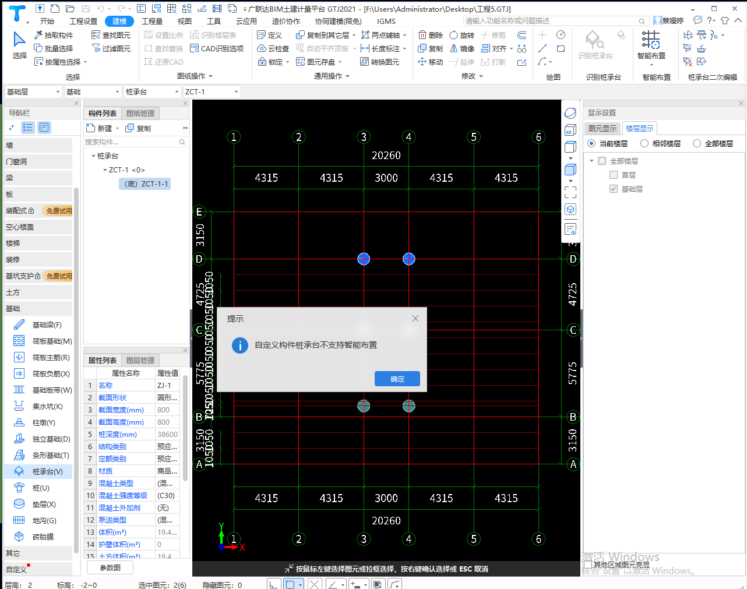Switch to 图纸管理 tab
This screenshot has width=747, height=589.
pyautogui.click(x=140, y=113)
